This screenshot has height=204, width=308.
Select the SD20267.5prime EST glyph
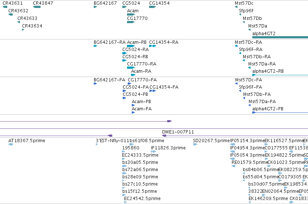195,144
